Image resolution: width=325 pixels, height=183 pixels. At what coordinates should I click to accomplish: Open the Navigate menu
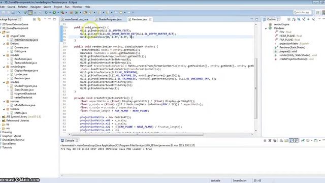[x=36, y=7]
